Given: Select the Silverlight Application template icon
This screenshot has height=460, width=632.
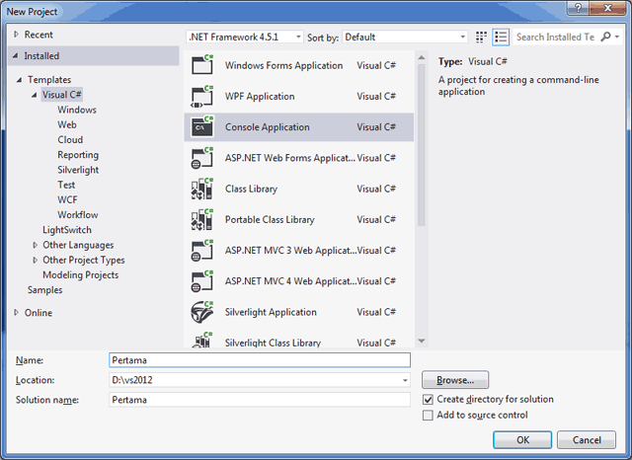Looking at the screenshot, I should (202, 312).
